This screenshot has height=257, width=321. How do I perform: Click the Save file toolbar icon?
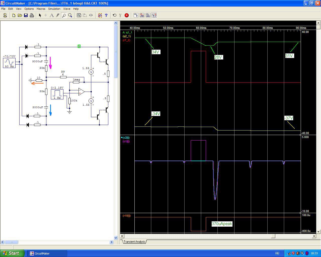[x=26, y=15]
